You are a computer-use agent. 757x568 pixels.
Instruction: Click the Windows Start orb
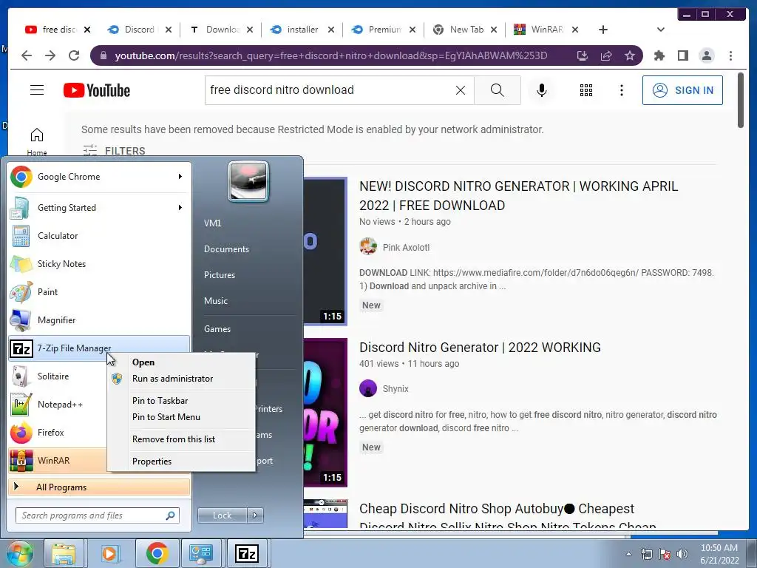pyautogui.click(x=19, y=553)
